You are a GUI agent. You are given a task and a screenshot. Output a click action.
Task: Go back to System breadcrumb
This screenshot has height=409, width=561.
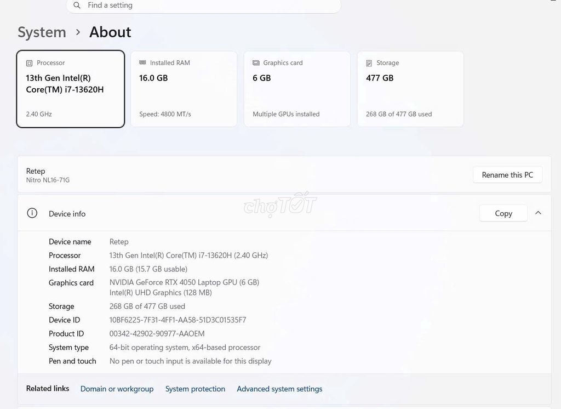[x=42, y=32]
